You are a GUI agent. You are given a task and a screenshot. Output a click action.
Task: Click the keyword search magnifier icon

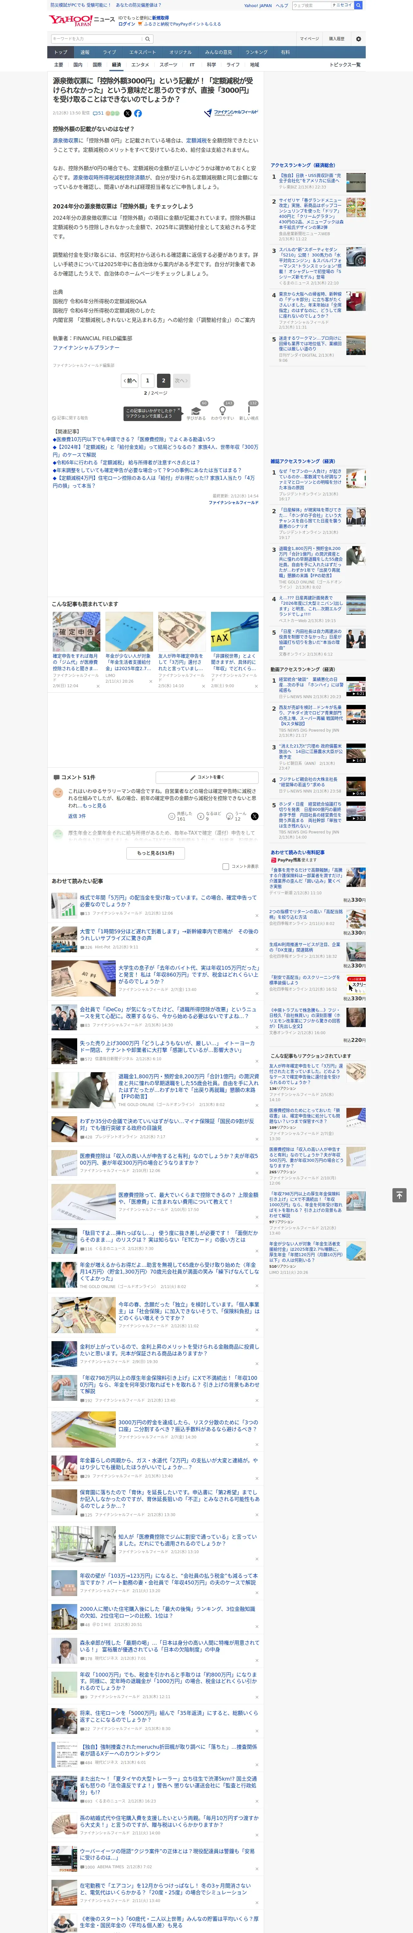(148, 39)
